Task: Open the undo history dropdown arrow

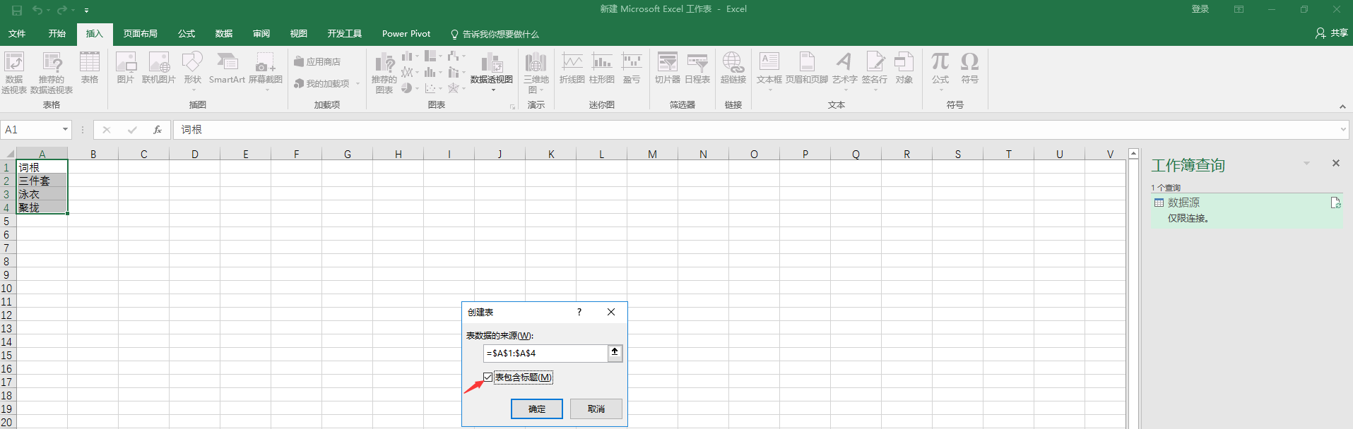Action: [48, 10]
